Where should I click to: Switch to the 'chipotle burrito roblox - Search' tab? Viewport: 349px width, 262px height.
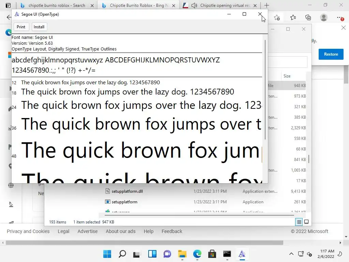57,5
